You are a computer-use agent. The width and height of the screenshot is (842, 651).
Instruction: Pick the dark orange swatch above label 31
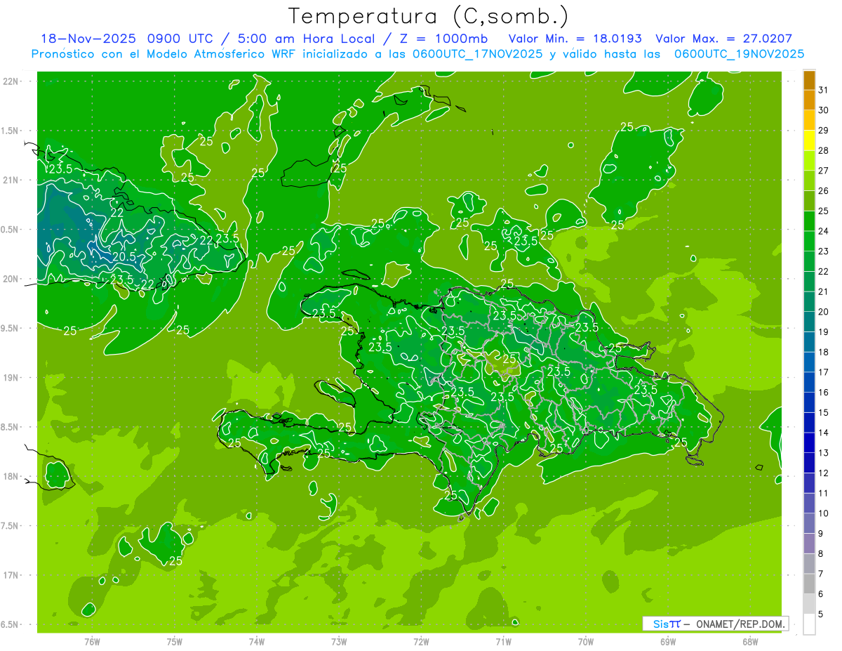tap(809, 80)
